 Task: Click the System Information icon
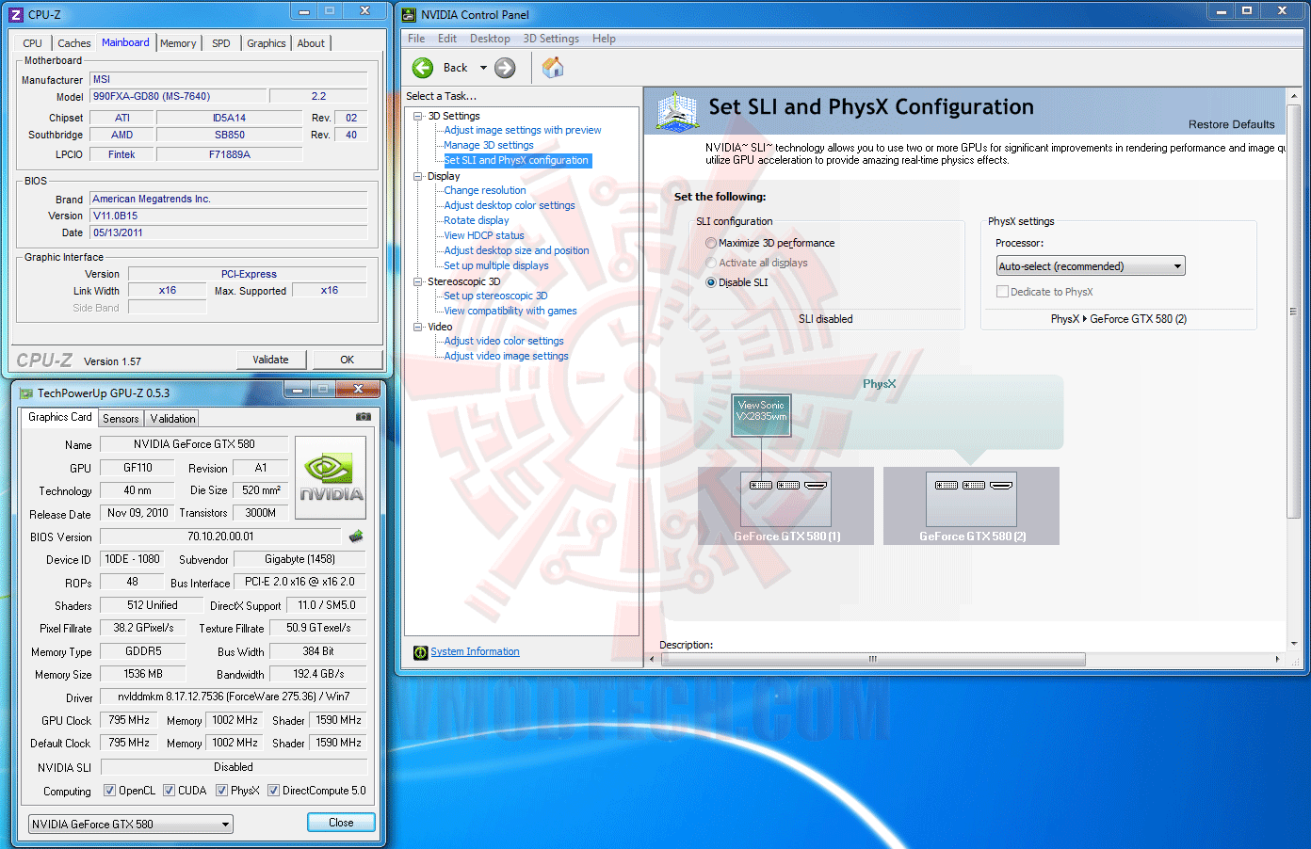tap(421, 652)
